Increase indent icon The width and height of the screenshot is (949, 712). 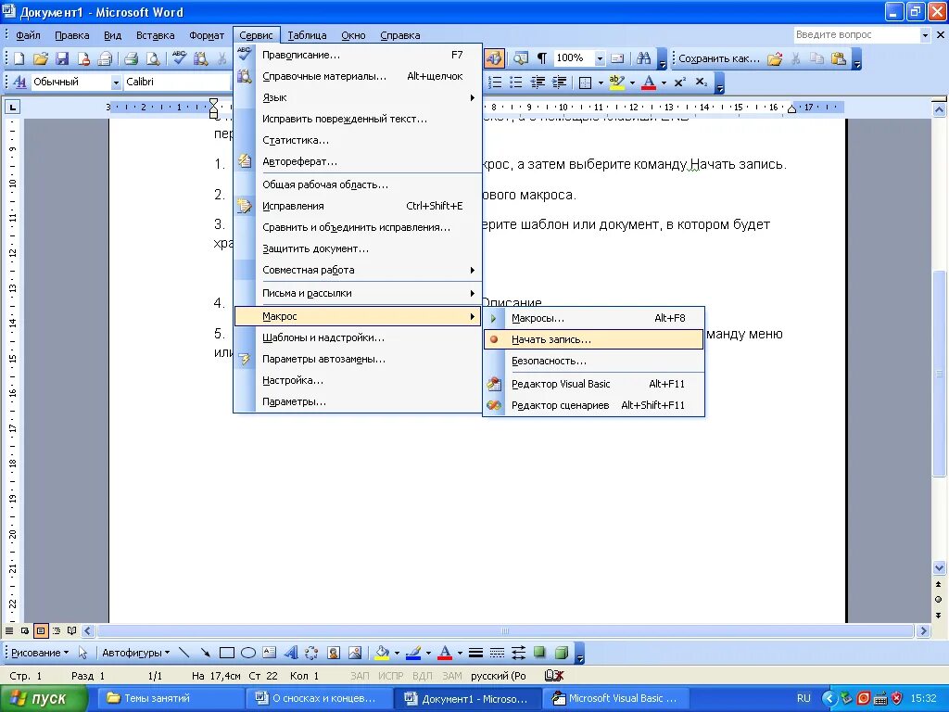coord(559,82)
